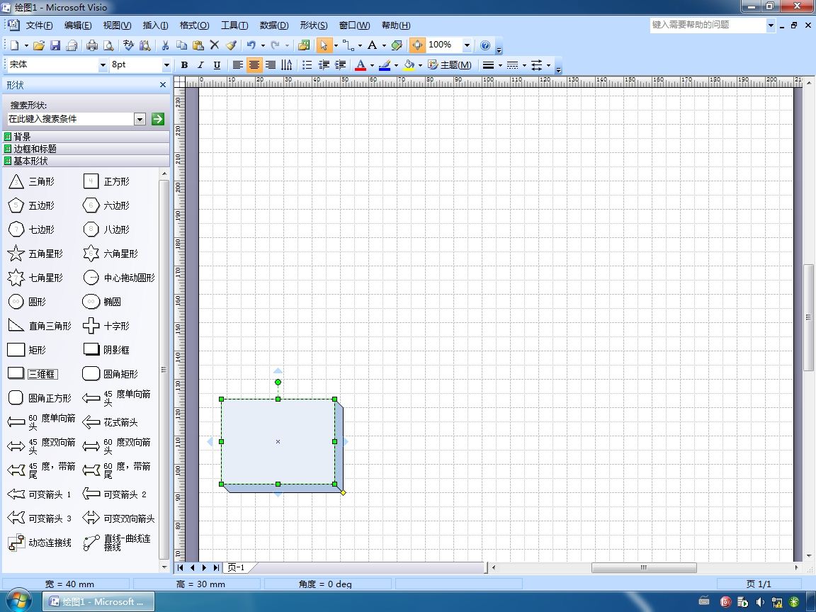816x612 pixels.
Task: Open the 文件(F) File menu
Action: [39, 25]
